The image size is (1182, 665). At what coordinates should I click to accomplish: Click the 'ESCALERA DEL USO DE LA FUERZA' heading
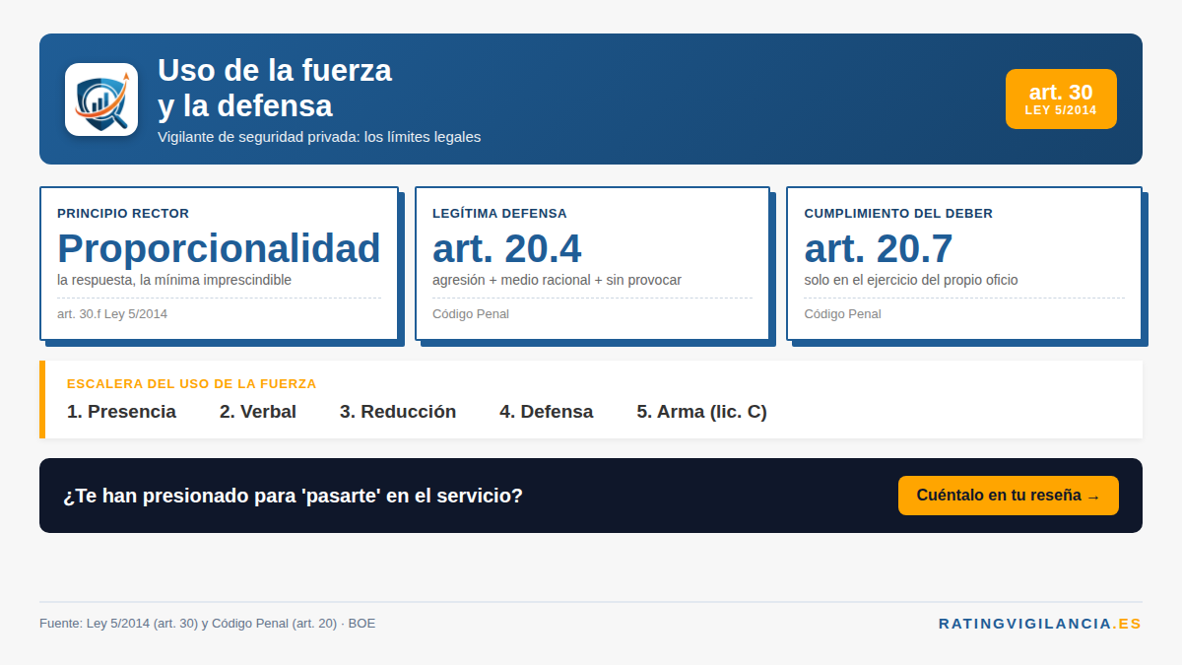click(x=192, y=384)
